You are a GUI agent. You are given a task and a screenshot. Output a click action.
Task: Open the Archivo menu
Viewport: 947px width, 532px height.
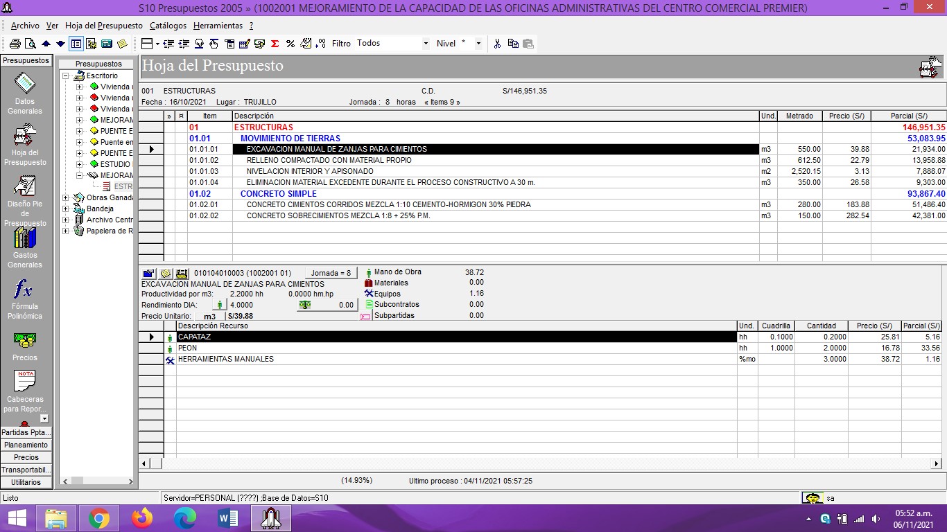(25, 26)
